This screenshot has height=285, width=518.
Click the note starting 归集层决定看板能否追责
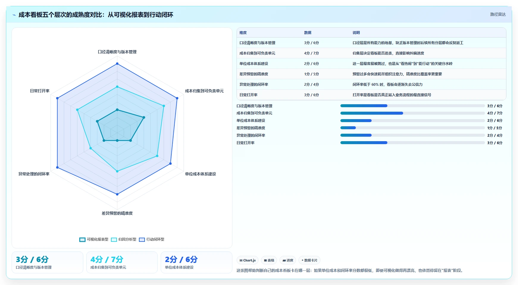click(388, 53)
